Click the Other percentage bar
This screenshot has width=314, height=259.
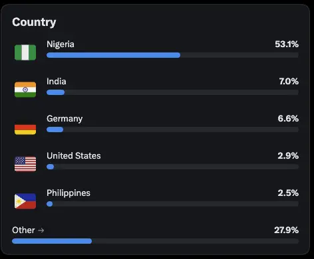(155, 241)
